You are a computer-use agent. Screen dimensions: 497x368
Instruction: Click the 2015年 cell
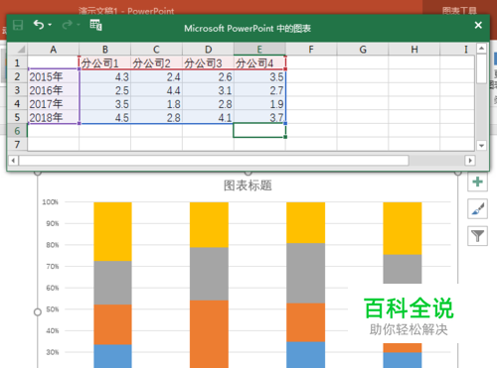pos(53,76)
